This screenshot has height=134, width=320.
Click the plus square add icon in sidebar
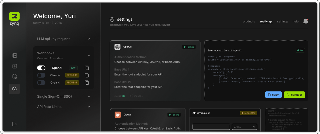point(14,66)
